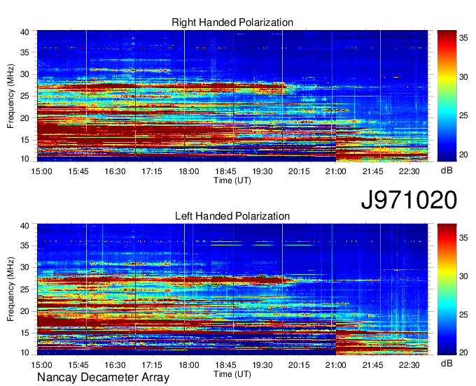
Task: Click the 10 MHz tick on Right Handed plot
Action: point(24,159)
